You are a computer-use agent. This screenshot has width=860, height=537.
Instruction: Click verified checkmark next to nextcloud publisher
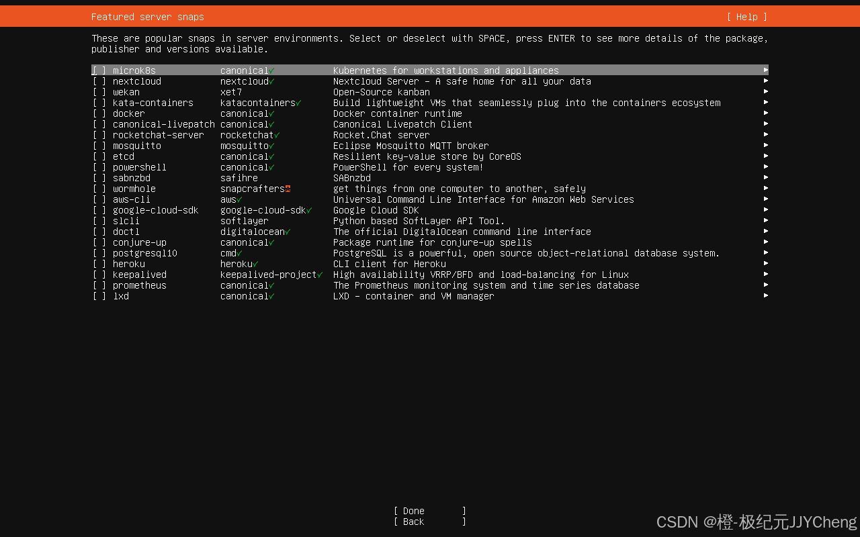pos(271,81)
